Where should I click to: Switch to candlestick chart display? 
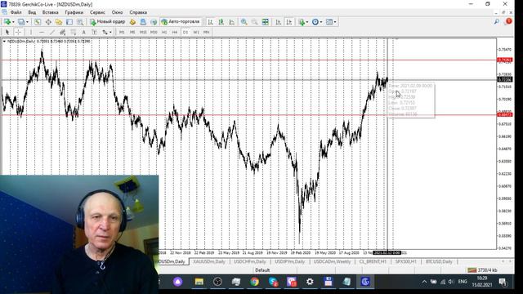point(221,22)
